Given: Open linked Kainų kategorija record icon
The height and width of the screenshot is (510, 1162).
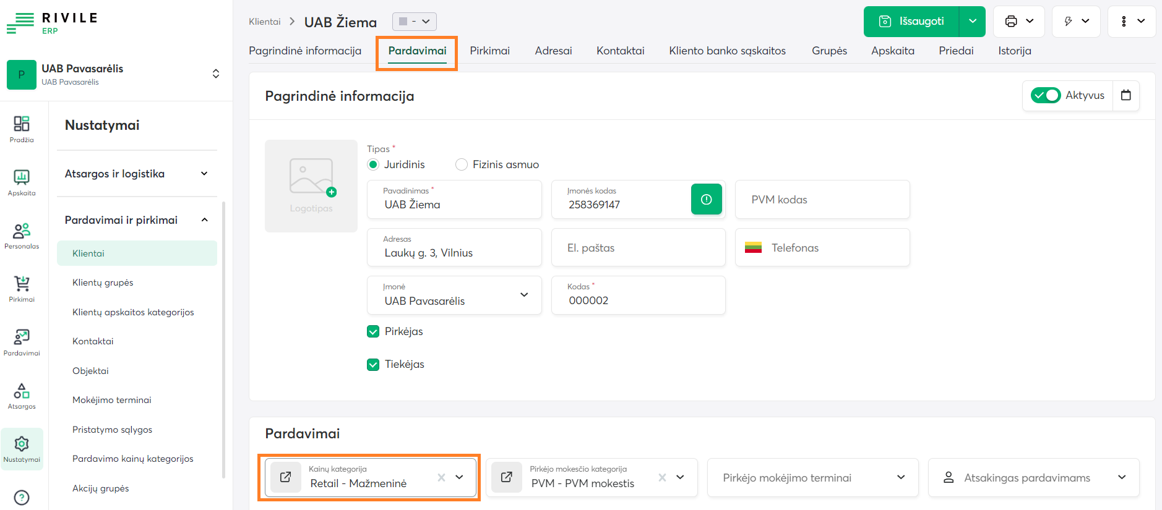Looking at the screenshot, I should point(286,477).
